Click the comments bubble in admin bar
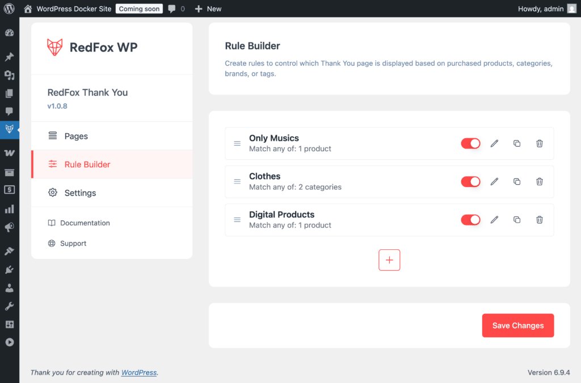 (176, 8)
